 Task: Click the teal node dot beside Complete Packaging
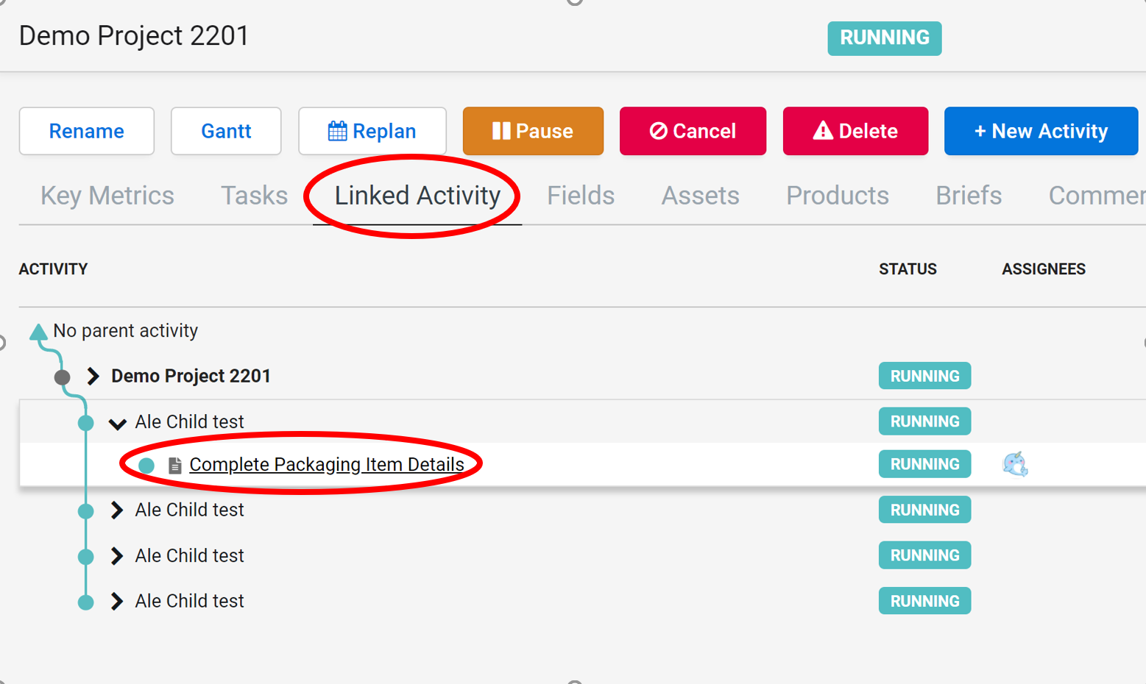146,465
